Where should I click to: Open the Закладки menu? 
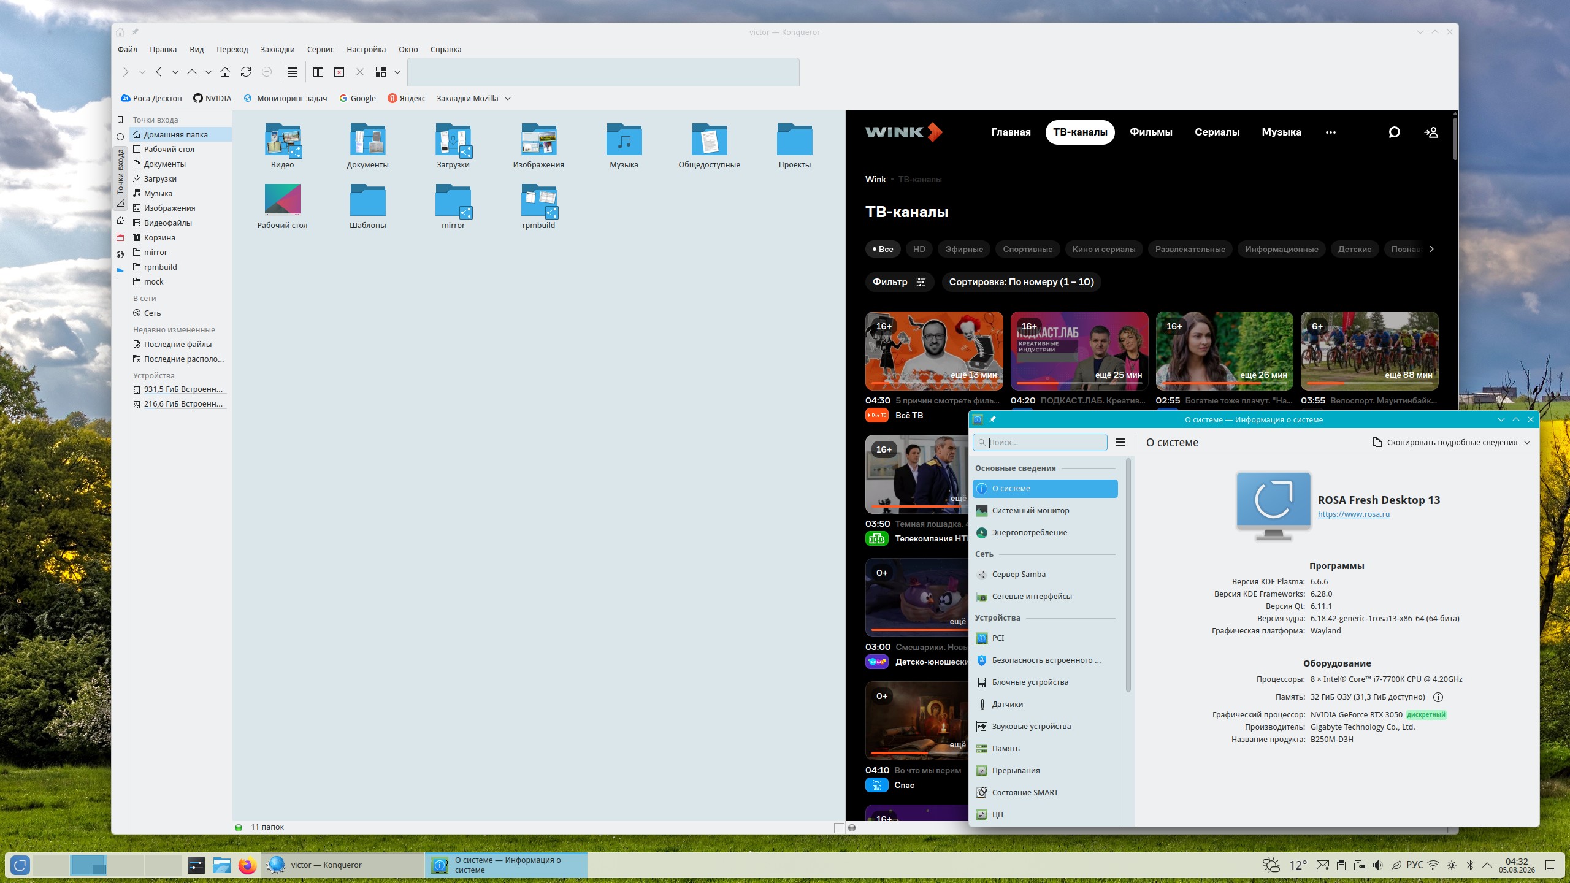(277, 50)
